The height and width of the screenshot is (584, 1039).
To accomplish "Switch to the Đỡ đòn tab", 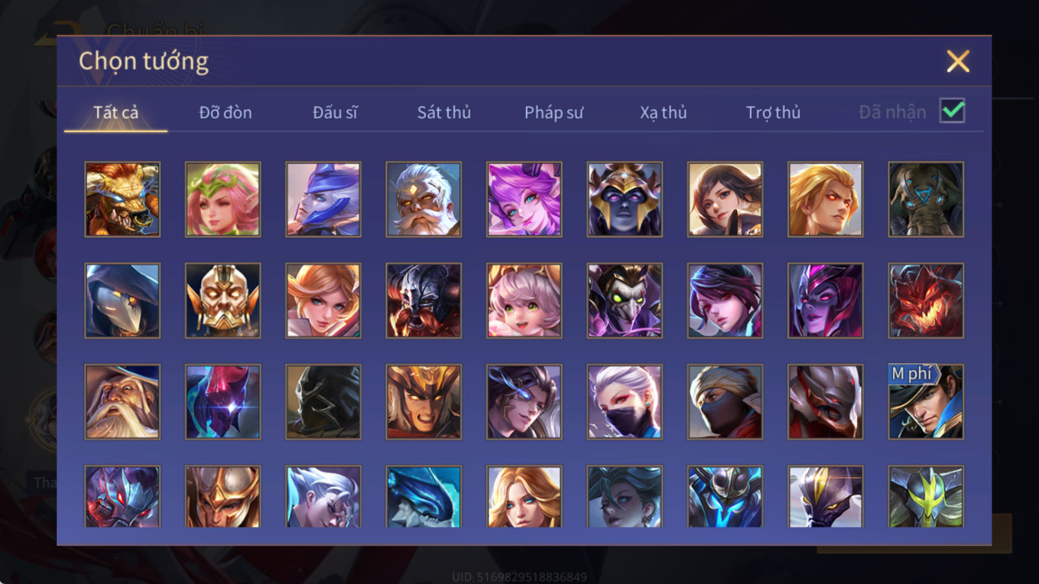I will 225,112.
